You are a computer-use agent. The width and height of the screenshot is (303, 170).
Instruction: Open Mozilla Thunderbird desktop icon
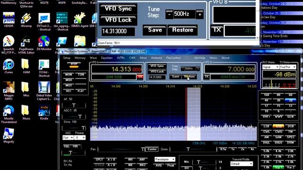[9, 114]
